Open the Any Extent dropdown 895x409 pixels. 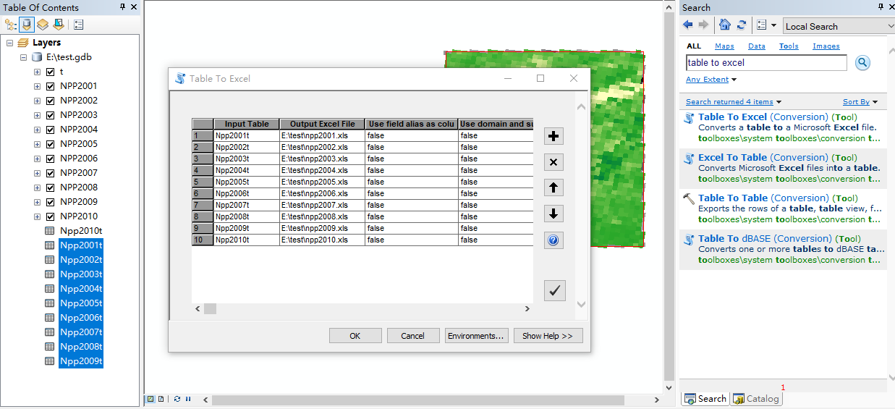pos(711,80)
